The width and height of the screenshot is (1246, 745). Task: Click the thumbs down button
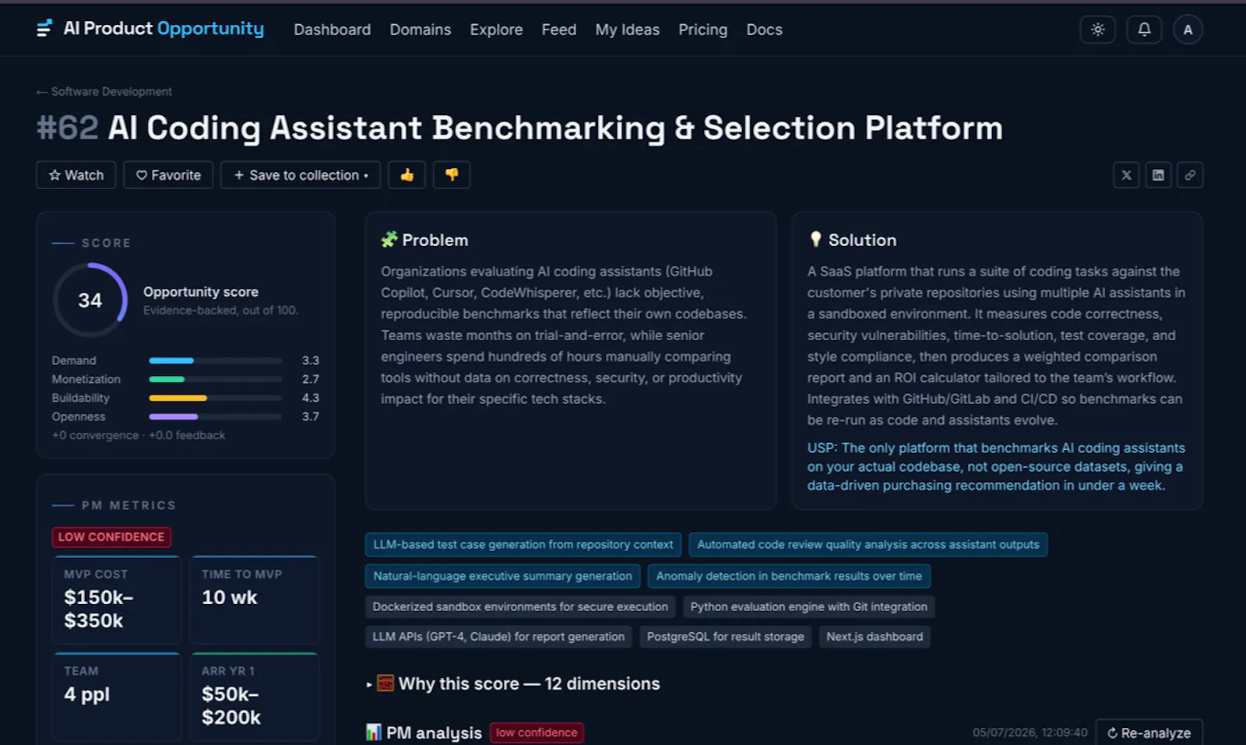tap(452, 175)
